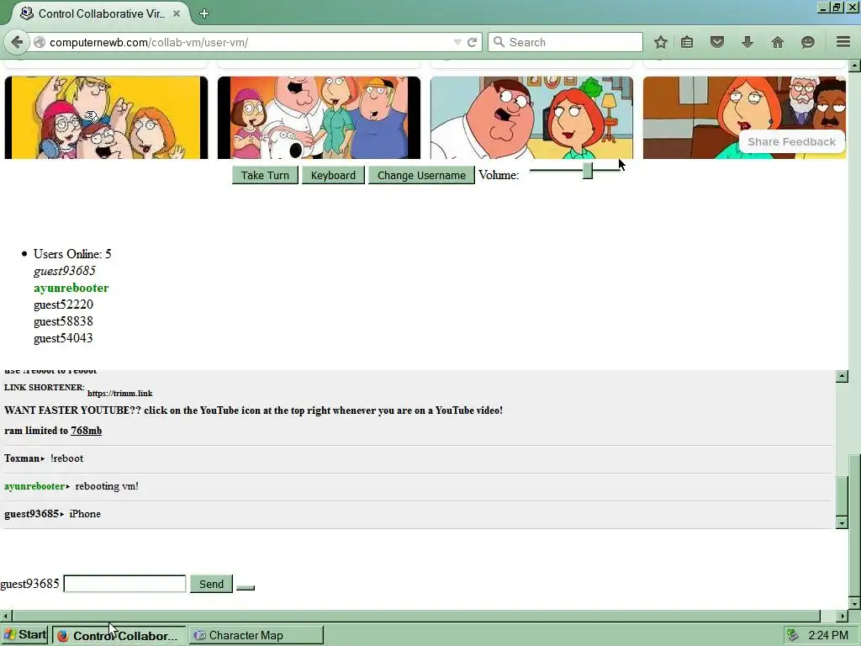The width and height of the screenshot is (861, 646).
Task: Select user guest93685 in the online list
Action: coord(64,271)
